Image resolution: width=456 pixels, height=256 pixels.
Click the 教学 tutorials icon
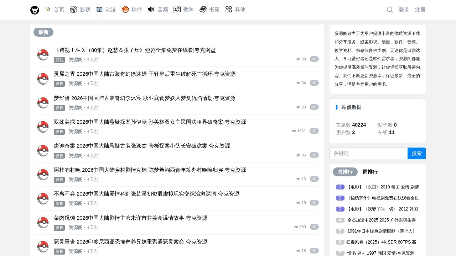(x=177, y=9)
